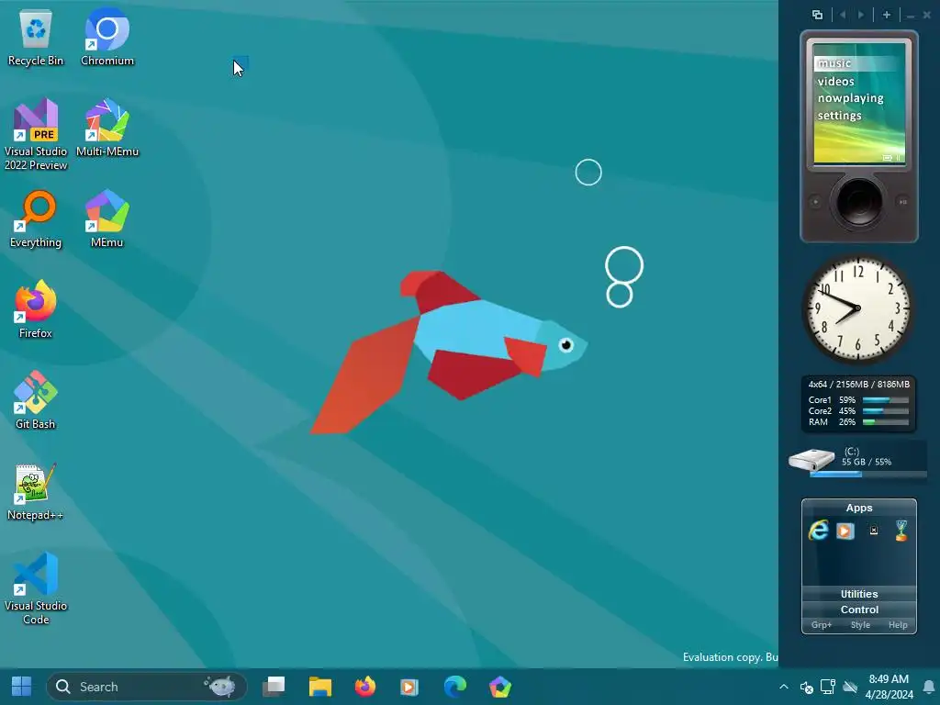Click the OneDrive cloud tray icon

click(x=850, y=687)
